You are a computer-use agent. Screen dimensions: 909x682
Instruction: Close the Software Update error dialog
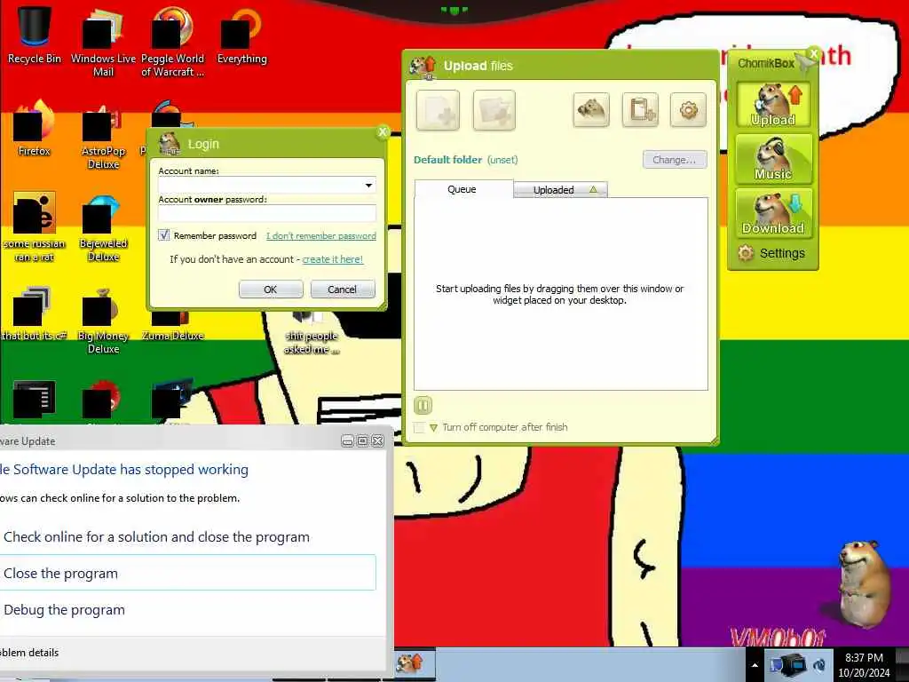377,441
